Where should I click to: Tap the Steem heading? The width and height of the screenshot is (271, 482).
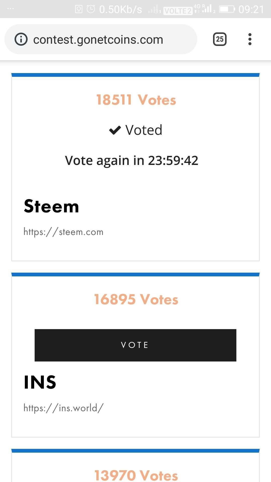coord(51,206)
